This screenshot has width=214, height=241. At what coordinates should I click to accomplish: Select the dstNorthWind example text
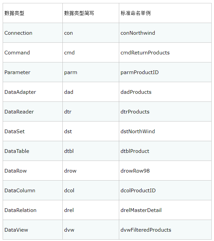138,132
